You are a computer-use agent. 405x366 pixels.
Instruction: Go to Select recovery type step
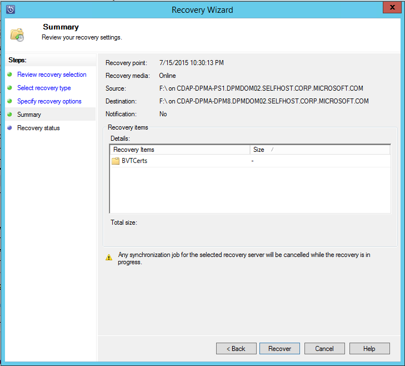pos(44,88)
